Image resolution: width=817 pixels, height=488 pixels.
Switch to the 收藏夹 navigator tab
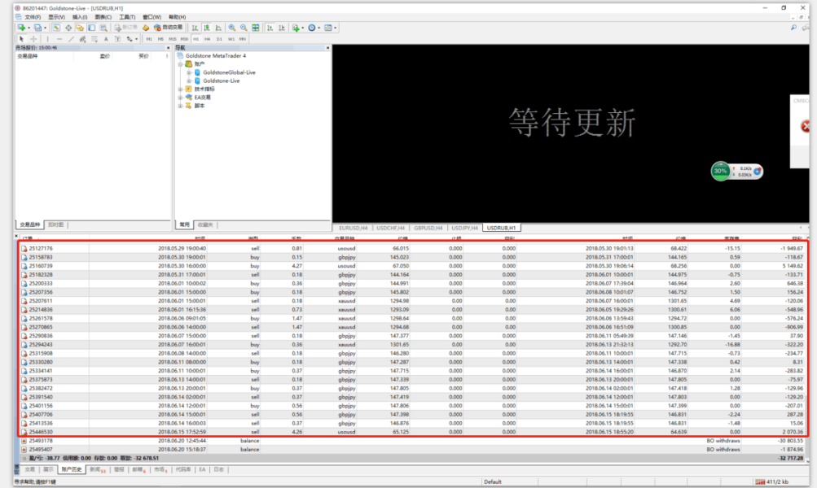[204, 224]
